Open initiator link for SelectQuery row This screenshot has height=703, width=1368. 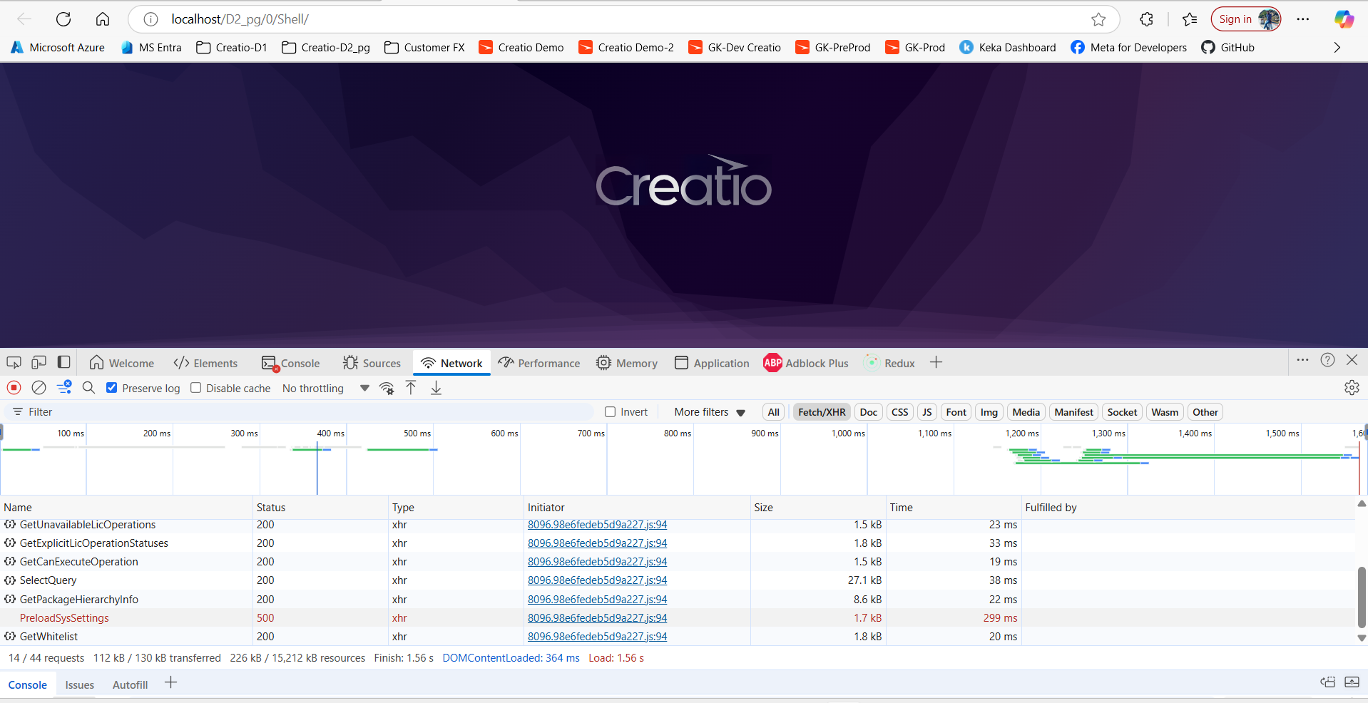click(597, 580)
